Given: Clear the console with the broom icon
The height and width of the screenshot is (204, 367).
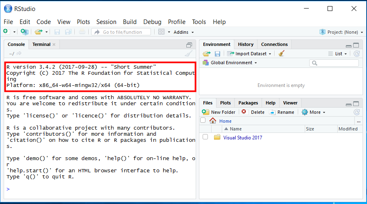Looking at the screenshot, I should pos(189,54).
